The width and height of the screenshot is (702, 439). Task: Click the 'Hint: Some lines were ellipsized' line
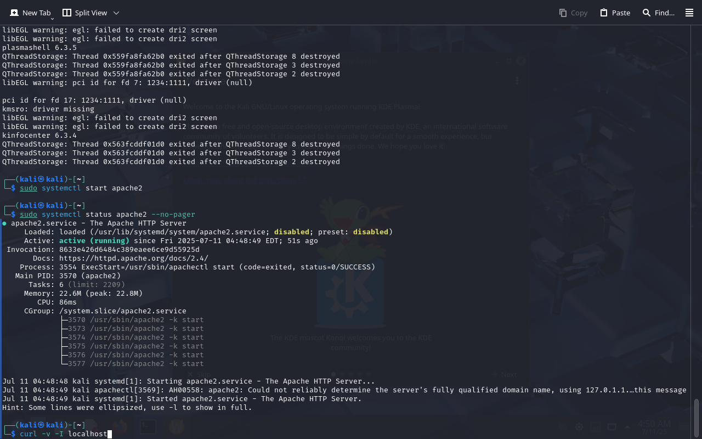(x=127, y=408)
